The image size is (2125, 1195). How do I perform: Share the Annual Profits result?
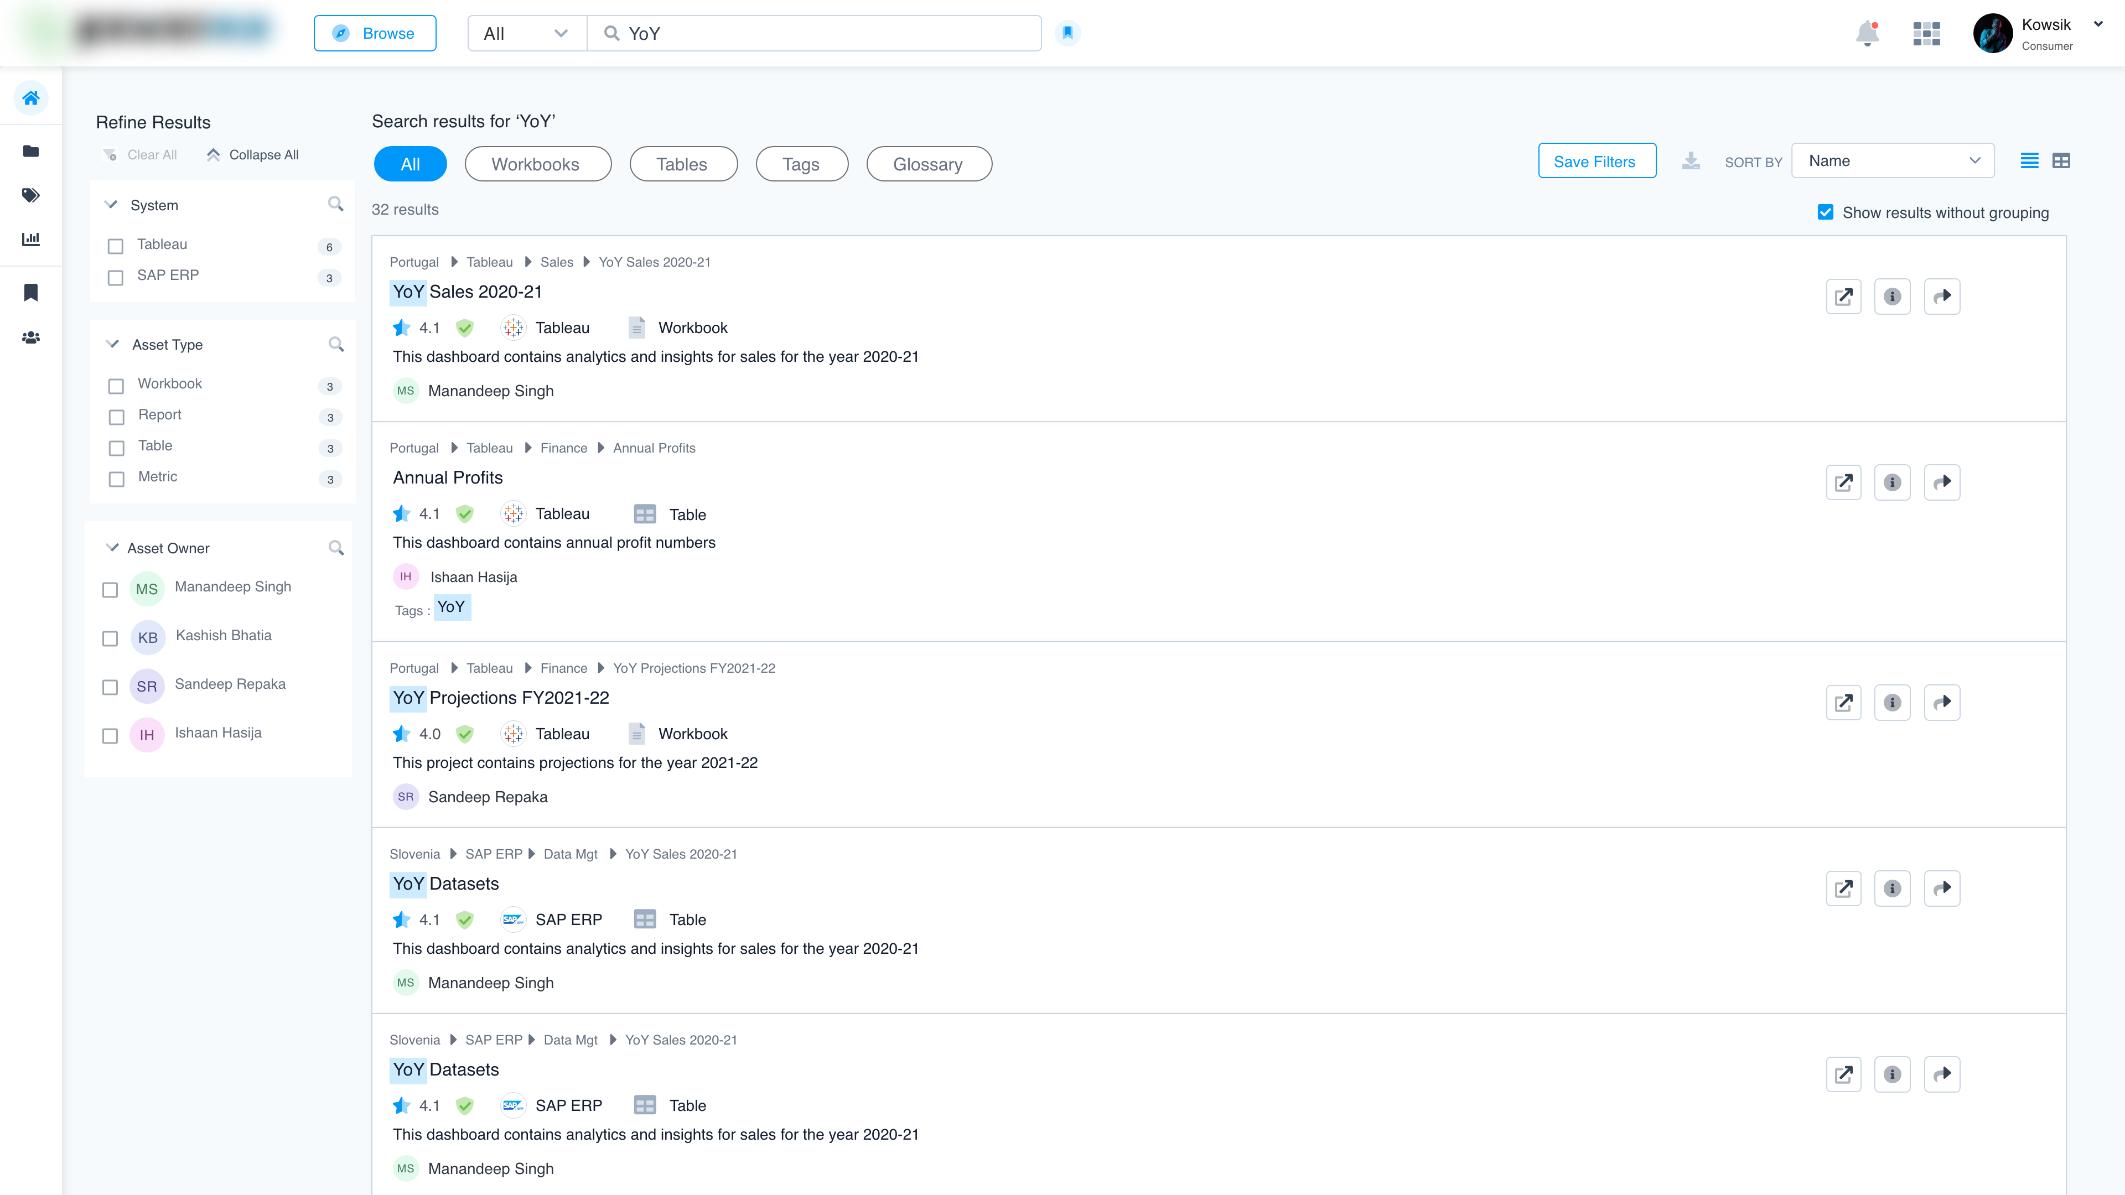coord(1942,482)
